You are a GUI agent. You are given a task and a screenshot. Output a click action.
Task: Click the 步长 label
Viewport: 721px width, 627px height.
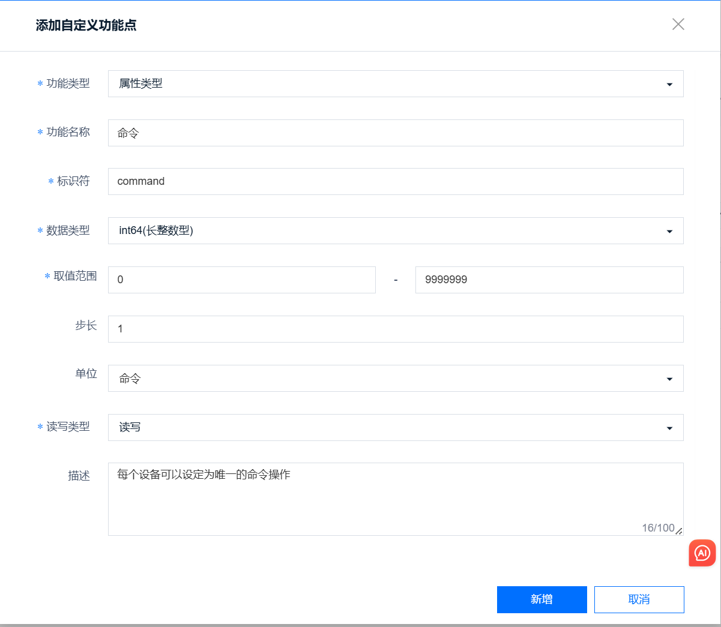pyautogui.click(x=86, y=325)
